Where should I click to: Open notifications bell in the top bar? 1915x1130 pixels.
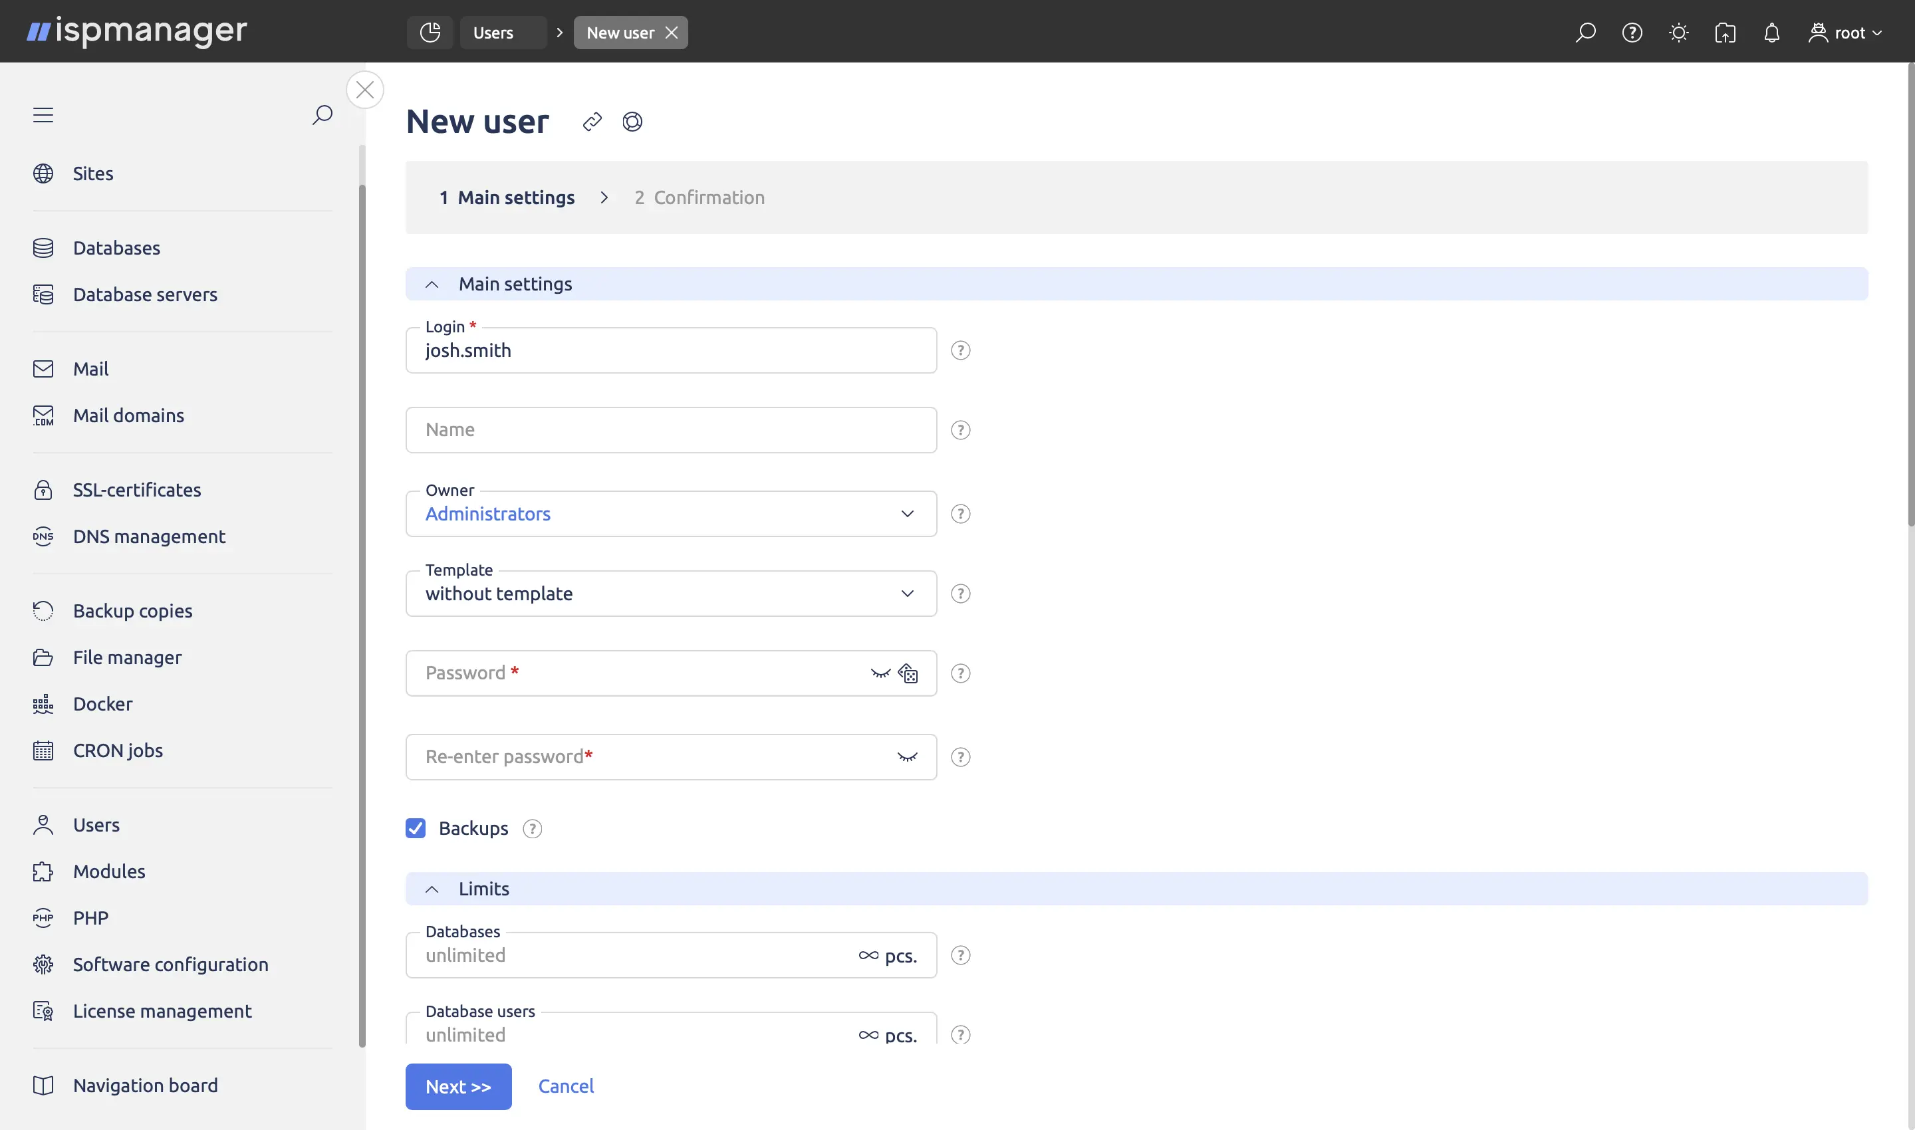coord(1772,33)
